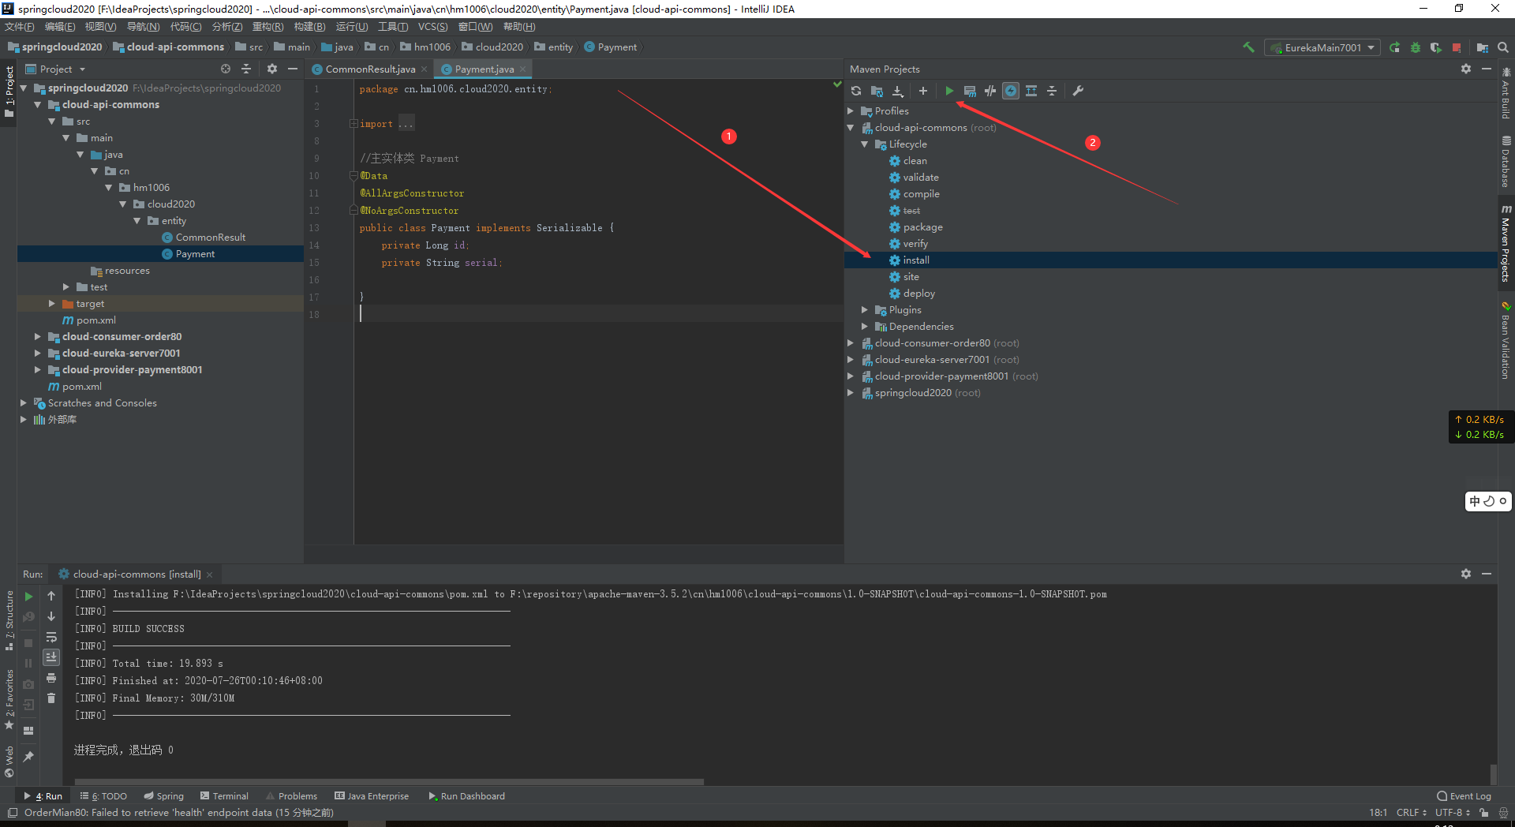The image size is (1515, 827).
Task: Expand the Plugins node in Maven Projects
Action: [865, 310]
